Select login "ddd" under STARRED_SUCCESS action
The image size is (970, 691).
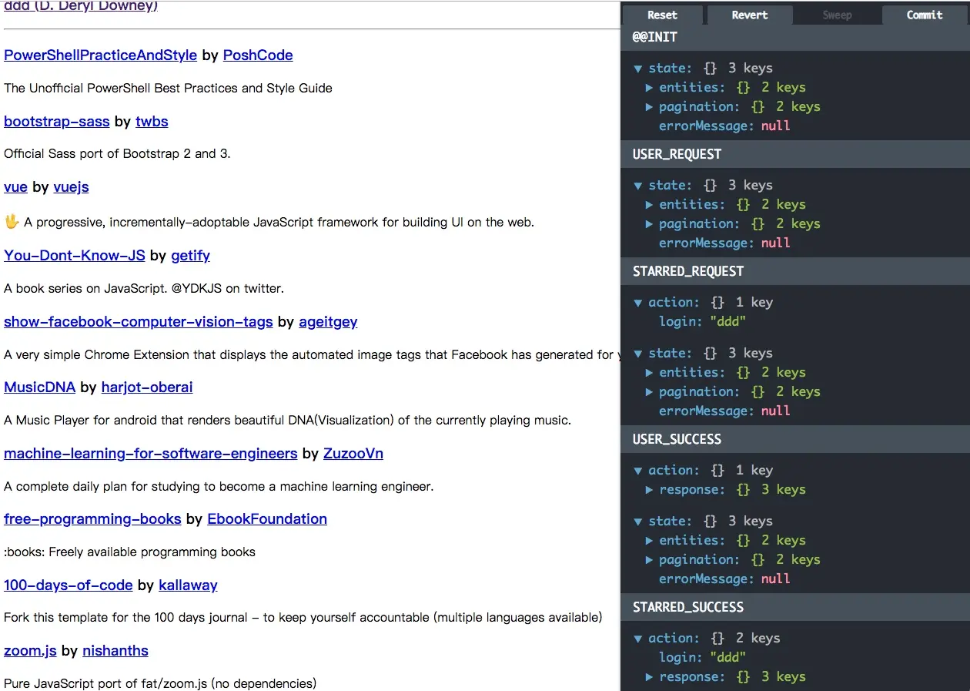tap(702, 658)
